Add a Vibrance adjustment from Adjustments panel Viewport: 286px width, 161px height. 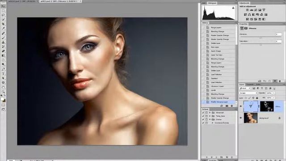264,10
